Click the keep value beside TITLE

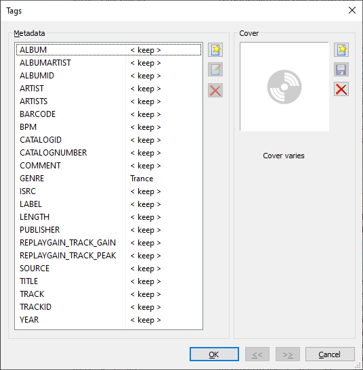point(146,281)
